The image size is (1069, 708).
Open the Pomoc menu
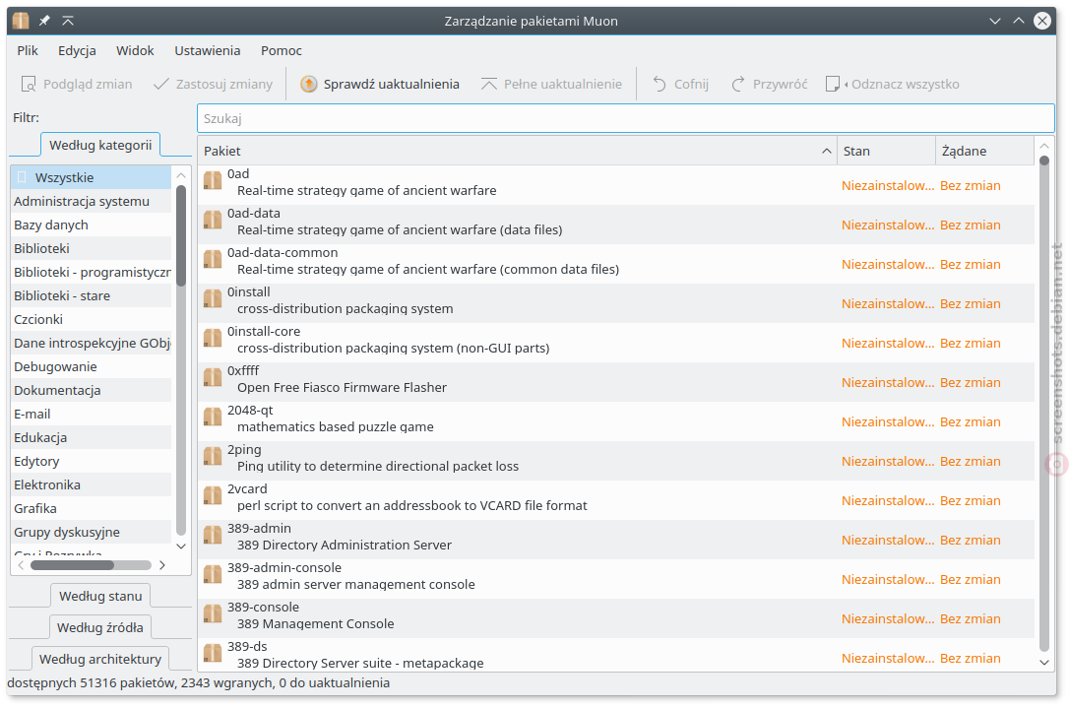pyautogui.click(x=281, y=50)
